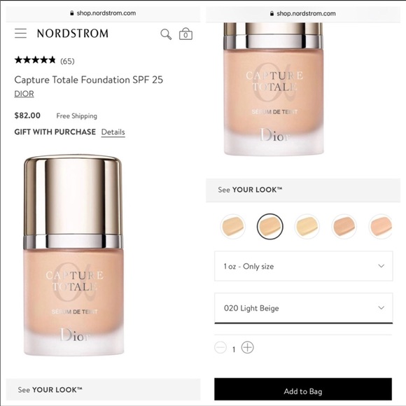Open the 020 Light Beige shade dropdown
This screenshot has height=406, width=406.
[x=304, y=308]
